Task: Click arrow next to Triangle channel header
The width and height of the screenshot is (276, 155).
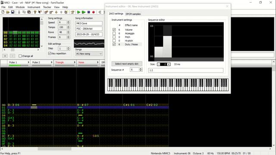Action: (75, 62)
